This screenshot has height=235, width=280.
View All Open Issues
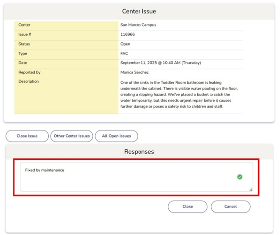click(117, 136)
